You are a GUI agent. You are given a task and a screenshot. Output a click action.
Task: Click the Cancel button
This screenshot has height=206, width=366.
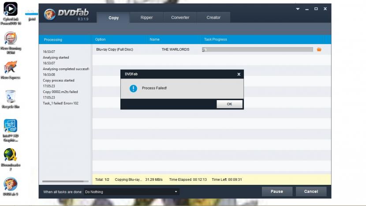[x=311, y=191]
